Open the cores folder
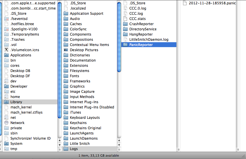This screenshot has width=246, height=159. tap(30, 66)
